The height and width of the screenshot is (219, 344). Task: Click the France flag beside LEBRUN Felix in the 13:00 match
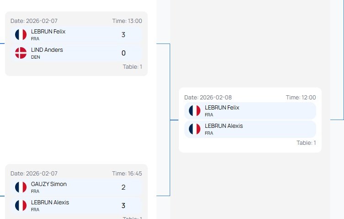[21, 35]
